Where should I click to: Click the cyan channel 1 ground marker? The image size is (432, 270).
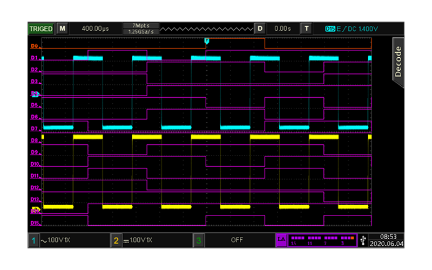[x=36, y=94]
